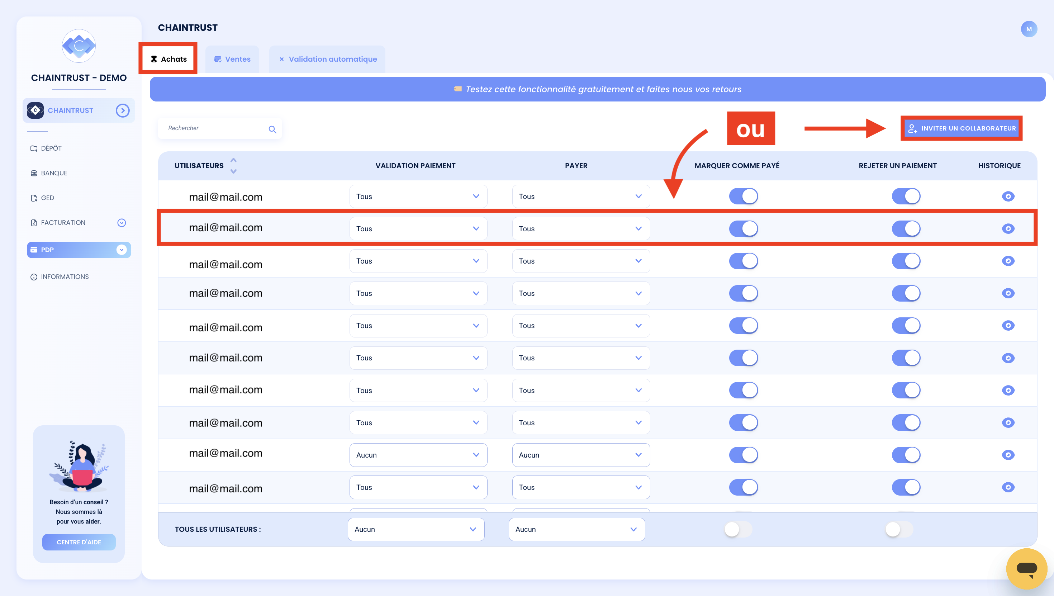
Task: Click the Testez cette fonctionnalité banner
Action: coord(597,89)
